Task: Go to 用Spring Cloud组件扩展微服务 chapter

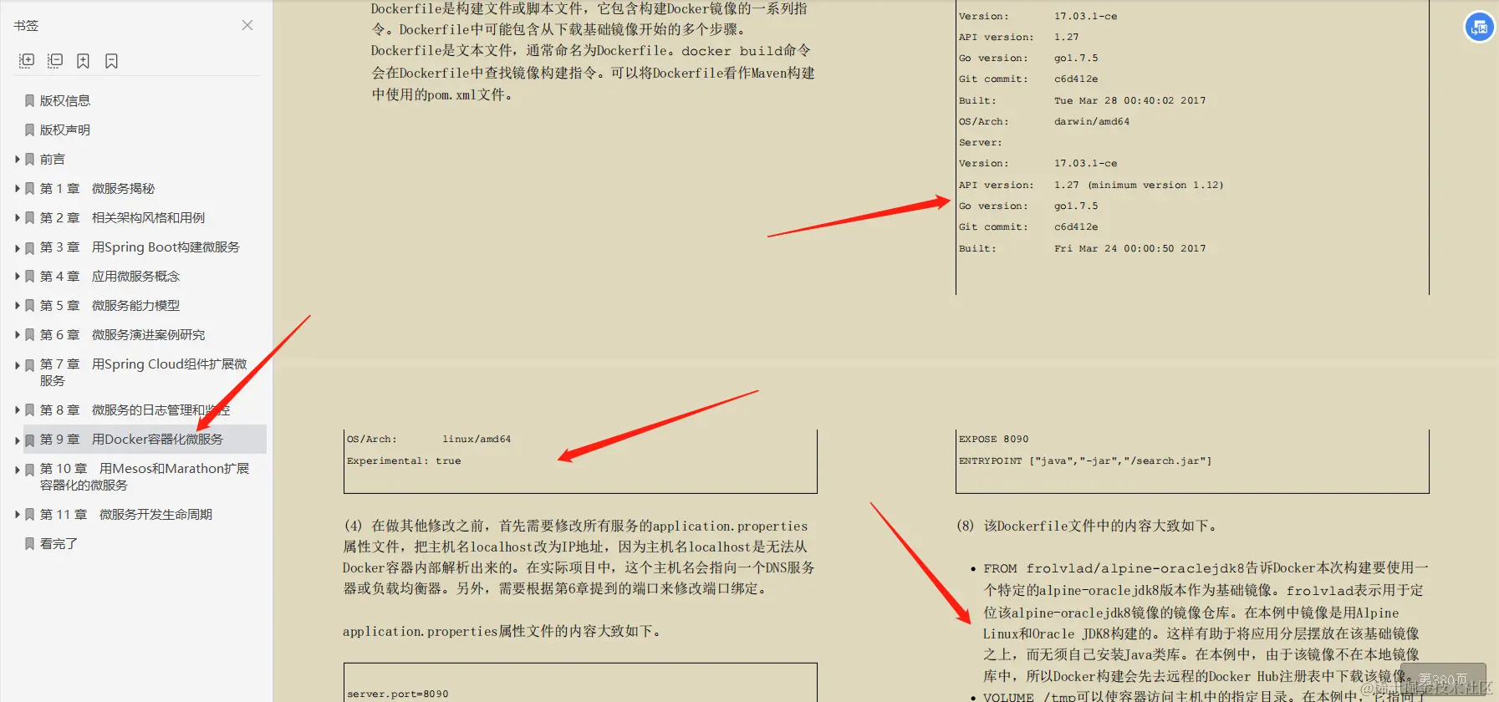Action: tap(144, 372)
